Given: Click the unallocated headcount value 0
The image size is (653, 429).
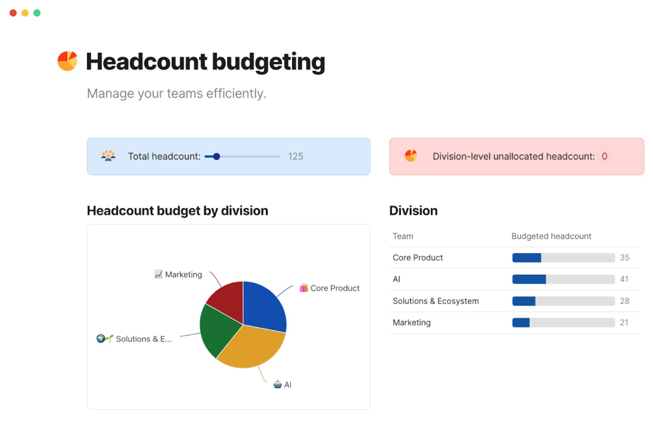Looking at the screenshot, I should coord(604,156).
